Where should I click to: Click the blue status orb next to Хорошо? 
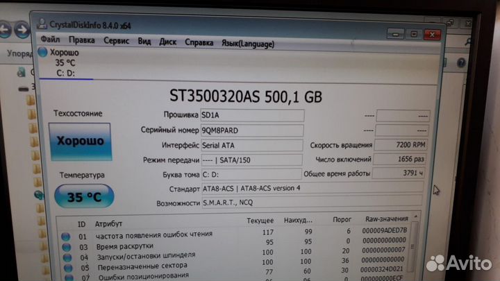[x=42, y=52]
